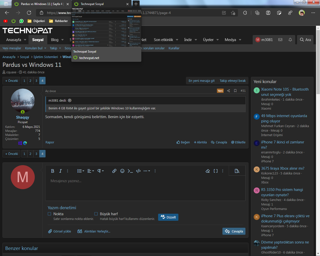
Task: Open the İndir navigation item
Action: coord(188,40)
